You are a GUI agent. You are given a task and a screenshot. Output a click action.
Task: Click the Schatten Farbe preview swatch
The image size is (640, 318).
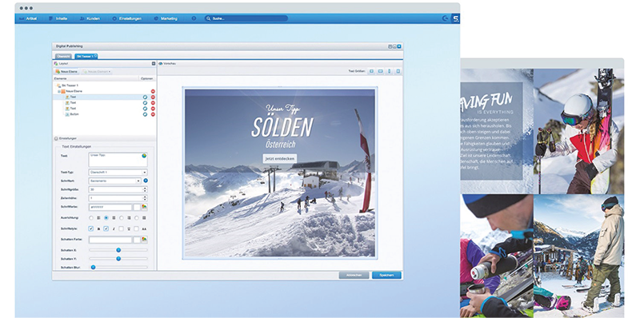[137, 240]
